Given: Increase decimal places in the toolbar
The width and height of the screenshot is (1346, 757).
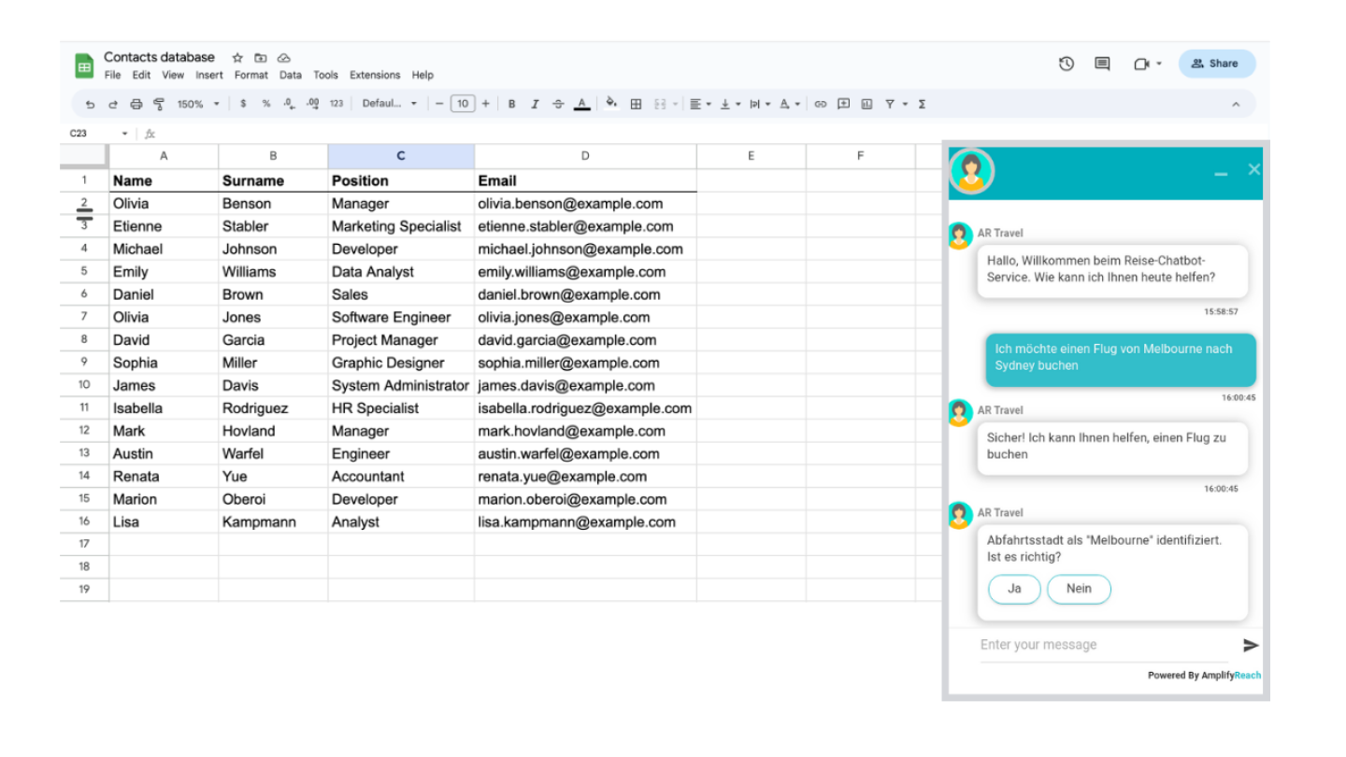Looking at the screenshot, I should pos(312,105).
